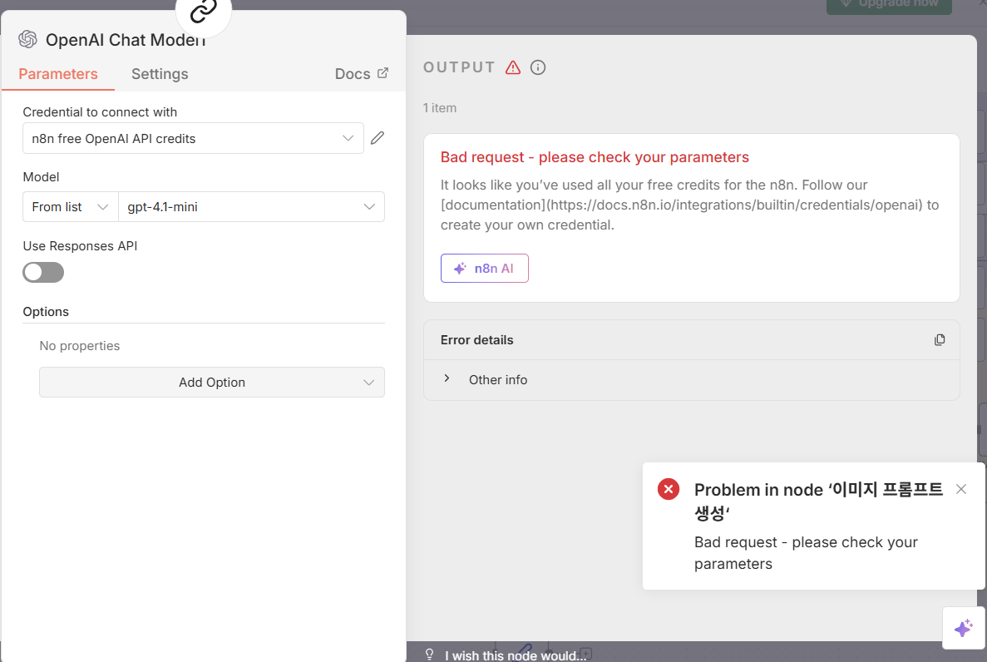Open the 'From list' model mode dropdown
987x662 pixels.
71,207
